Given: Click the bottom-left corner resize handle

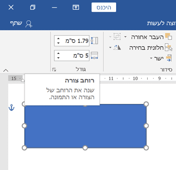Looking at the screenshot, I should [24, 148].
